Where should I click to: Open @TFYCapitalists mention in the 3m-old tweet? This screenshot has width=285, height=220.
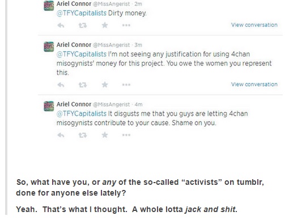[82, 54]
